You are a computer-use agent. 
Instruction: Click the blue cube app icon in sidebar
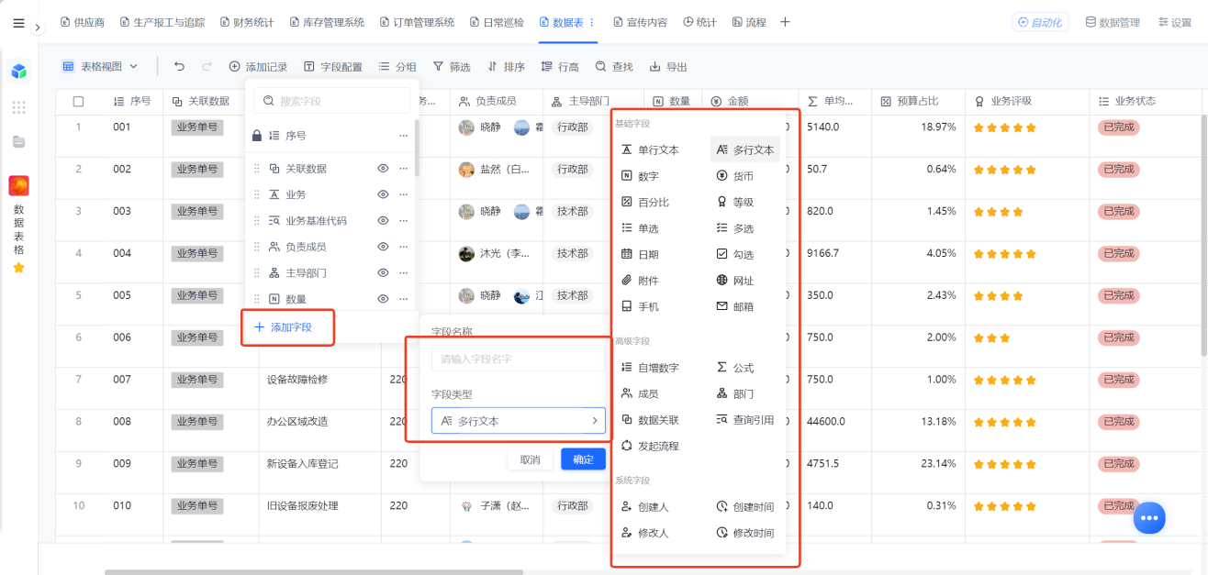19,71
